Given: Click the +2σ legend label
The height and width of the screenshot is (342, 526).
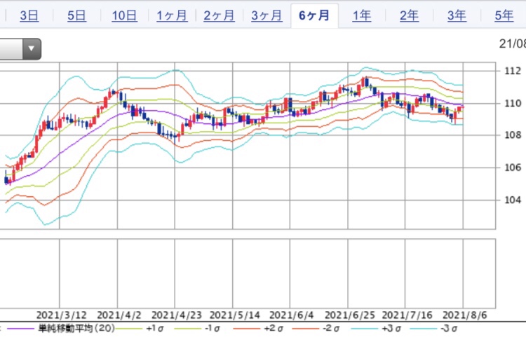Looking at the screenshot, I should (x=274, y=328).
